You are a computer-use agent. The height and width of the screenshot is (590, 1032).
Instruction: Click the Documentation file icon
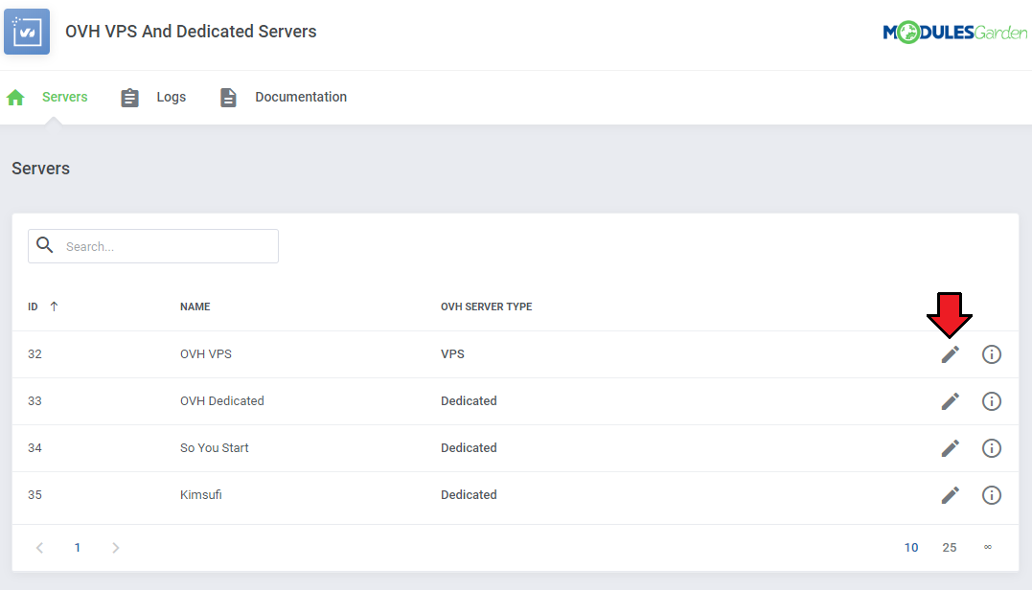(228, 98)
